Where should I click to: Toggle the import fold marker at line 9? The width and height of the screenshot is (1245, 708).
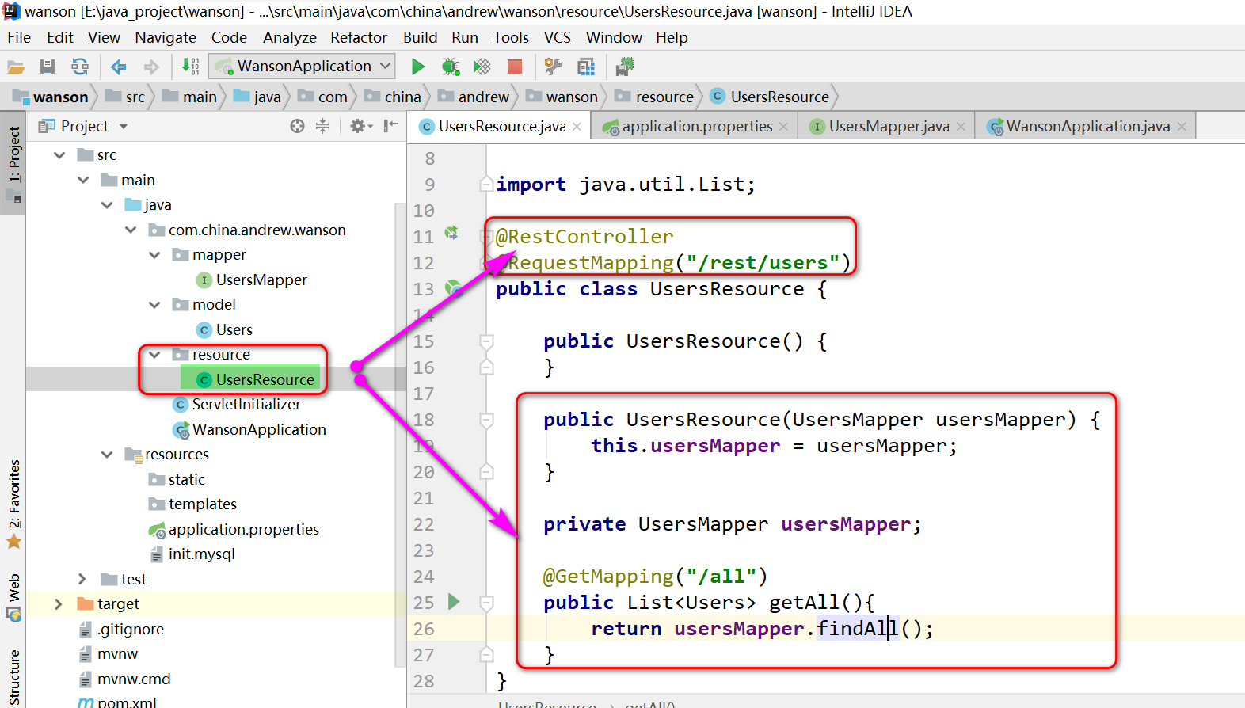tap(487, 185)
